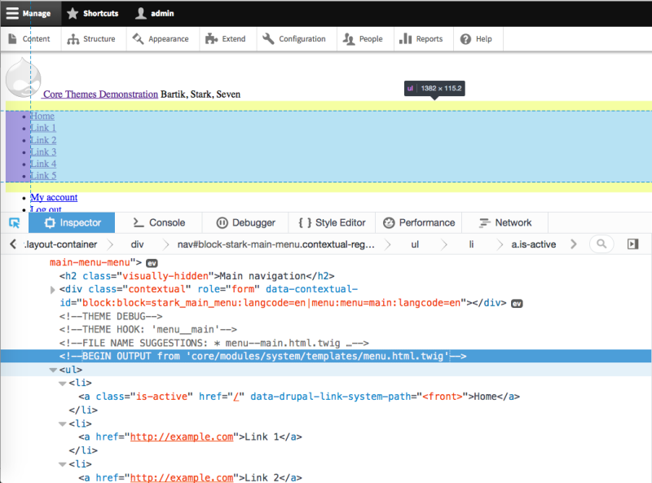Screen dimensions: 652x483
Task: Open the Style Editor tab
Action: (332, 223)
